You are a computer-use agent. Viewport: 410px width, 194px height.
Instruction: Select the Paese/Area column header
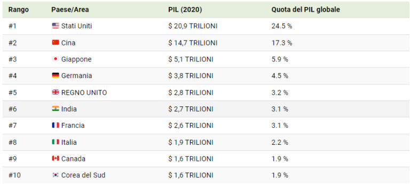pos(70,10)
